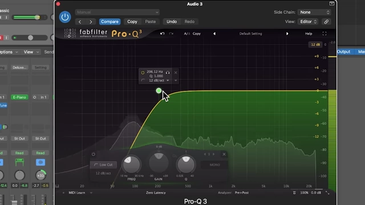This screenshot has height=205, width=365.
Task: Click the Paste button
Action: pos(151,22)
